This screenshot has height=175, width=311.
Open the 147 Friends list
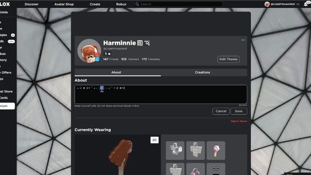pyautogui.click(x=111, y=59)
